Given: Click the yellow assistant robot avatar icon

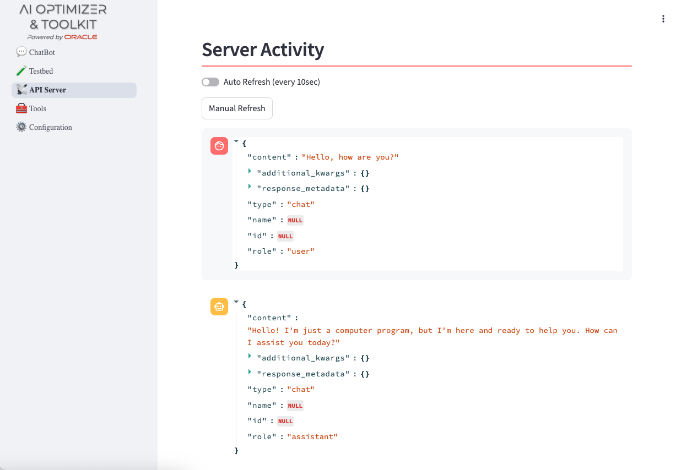Looking at the screenshot, I should 219,307.
